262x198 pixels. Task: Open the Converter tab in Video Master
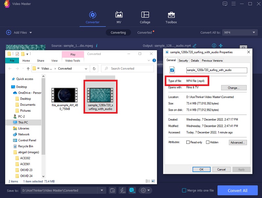[x=93, y=17]
